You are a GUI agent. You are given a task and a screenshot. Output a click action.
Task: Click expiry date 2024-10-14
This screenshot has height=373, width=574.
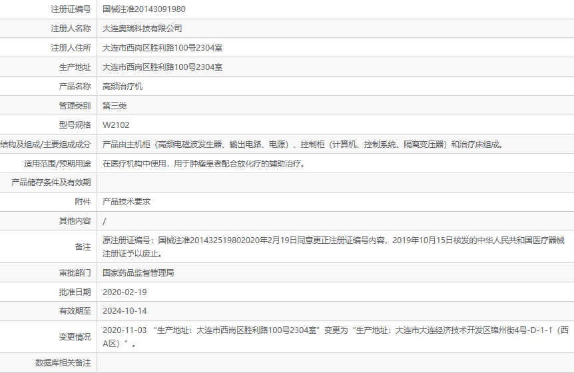point(125,311)
